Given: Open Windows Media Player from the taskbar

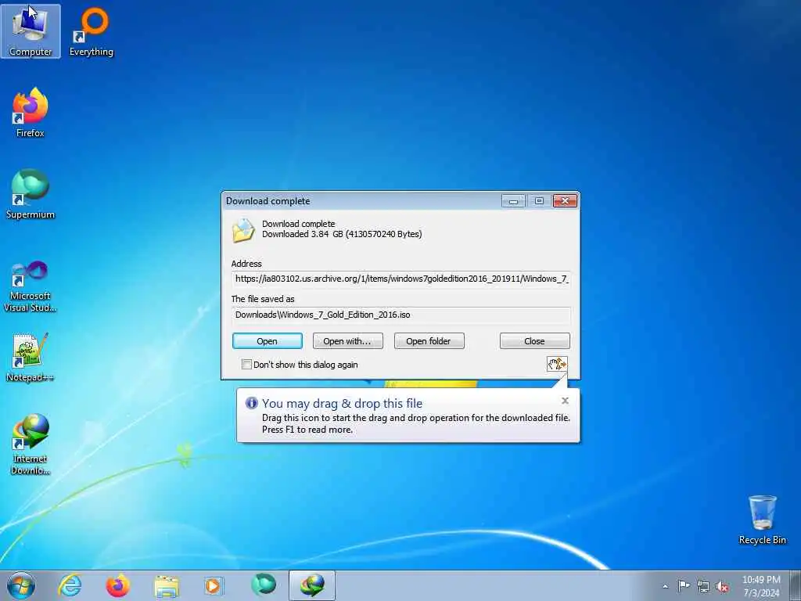Looking at the screenshot, I should coord(214,585).
